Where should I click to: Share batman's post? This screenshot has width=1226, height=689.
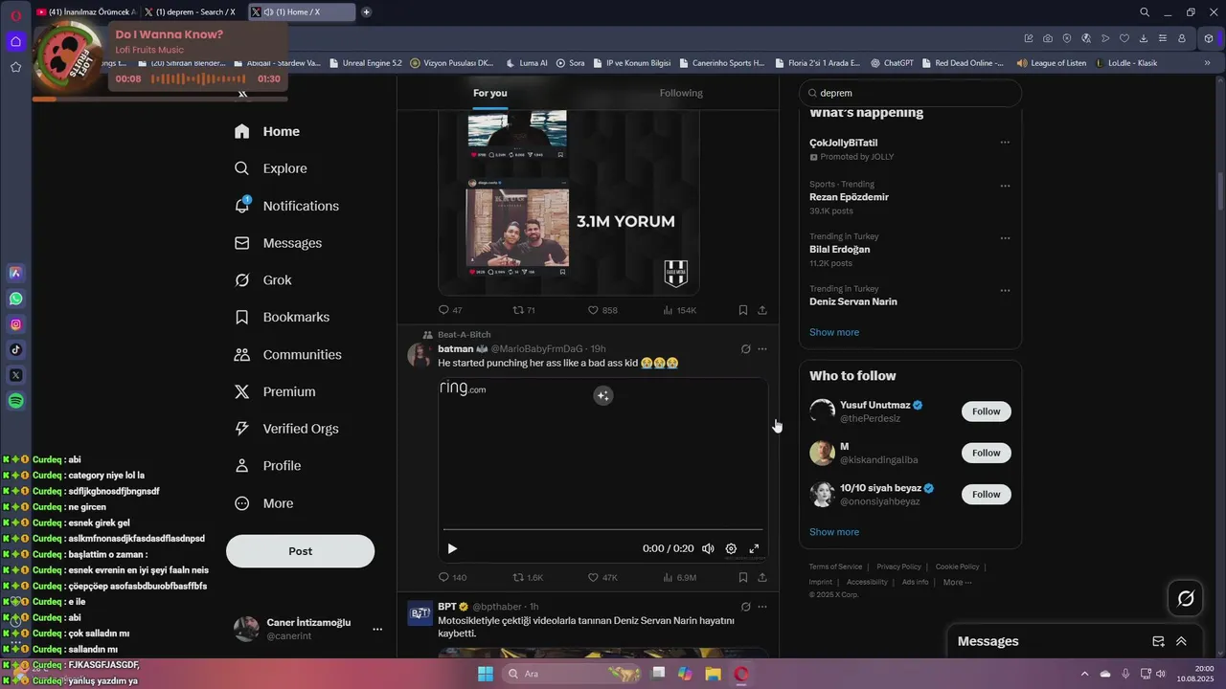click(x=762, y=577)
